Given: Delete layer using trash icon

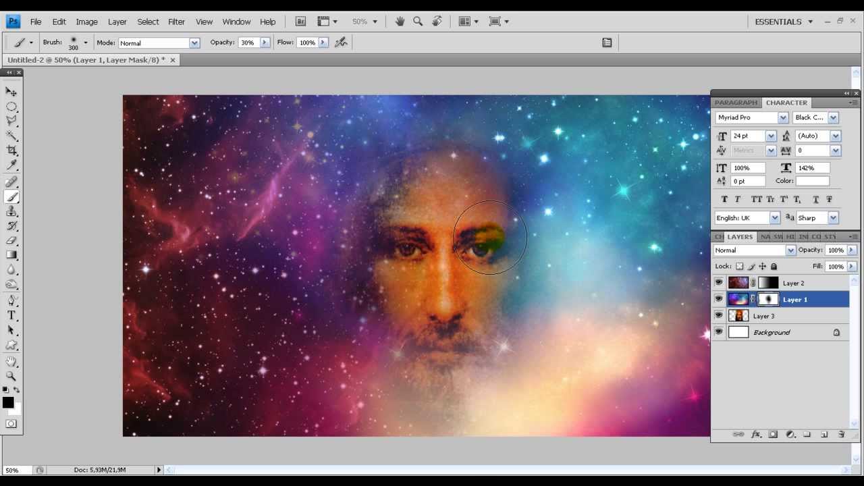Looking at the screenshot, I should tap(841, 435).
